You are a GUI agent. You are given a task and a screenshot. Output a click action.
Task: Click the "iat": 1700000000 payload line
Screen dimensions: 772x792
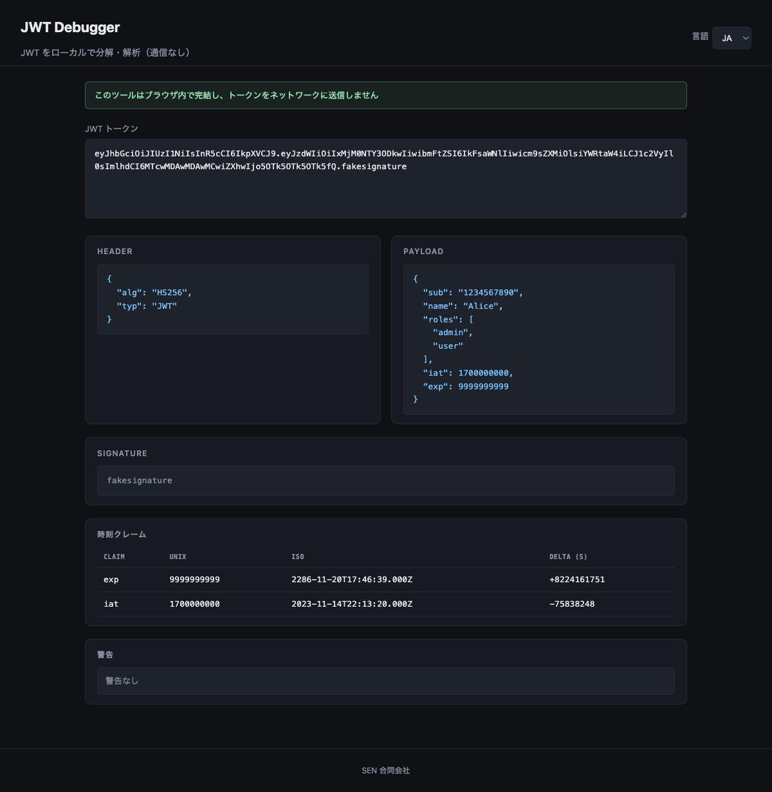click(x=468, y=373)
